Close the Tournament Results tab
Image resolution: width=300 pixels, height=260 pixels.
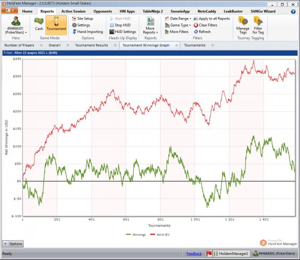(115, 45)
